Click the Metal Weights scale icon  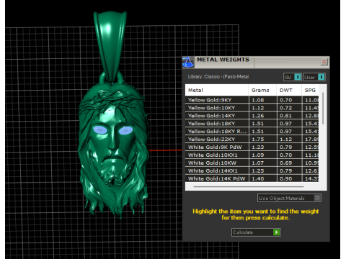(188, 63)
